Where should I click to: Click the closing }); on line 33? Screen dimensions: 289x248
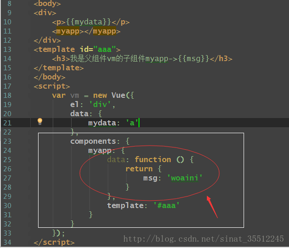[58, 233]
